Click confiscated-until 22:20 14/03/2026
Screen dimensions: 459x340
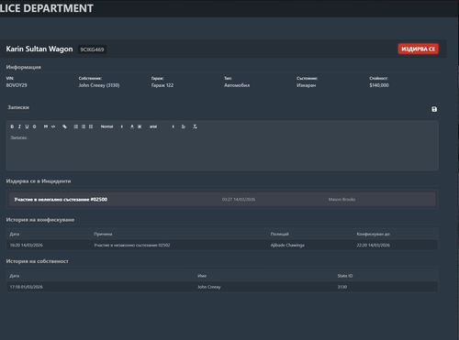(x=374, y=245)
